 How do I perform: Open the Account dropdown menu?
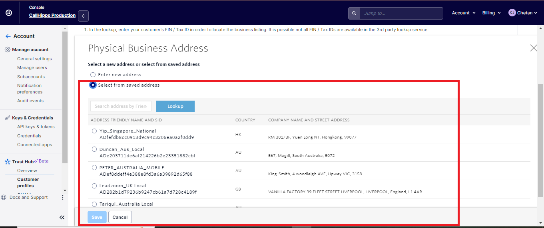[x=464, y=13]
